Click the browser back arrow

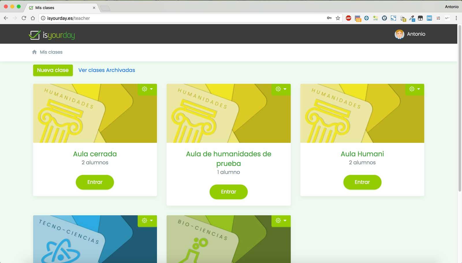click(x=6, y=18)
